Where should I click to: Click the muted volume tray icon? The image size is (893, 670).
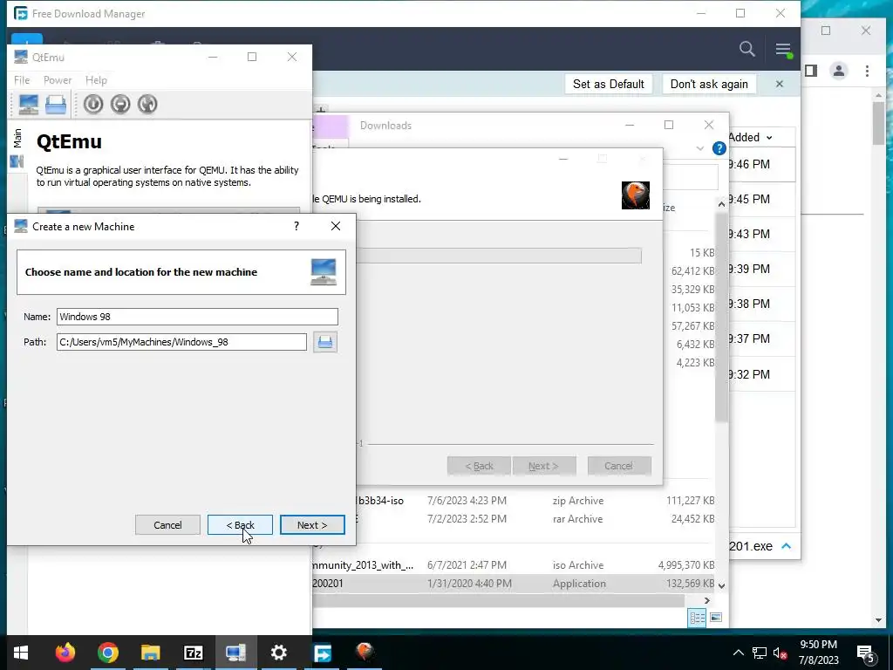[x=781, y=653]
